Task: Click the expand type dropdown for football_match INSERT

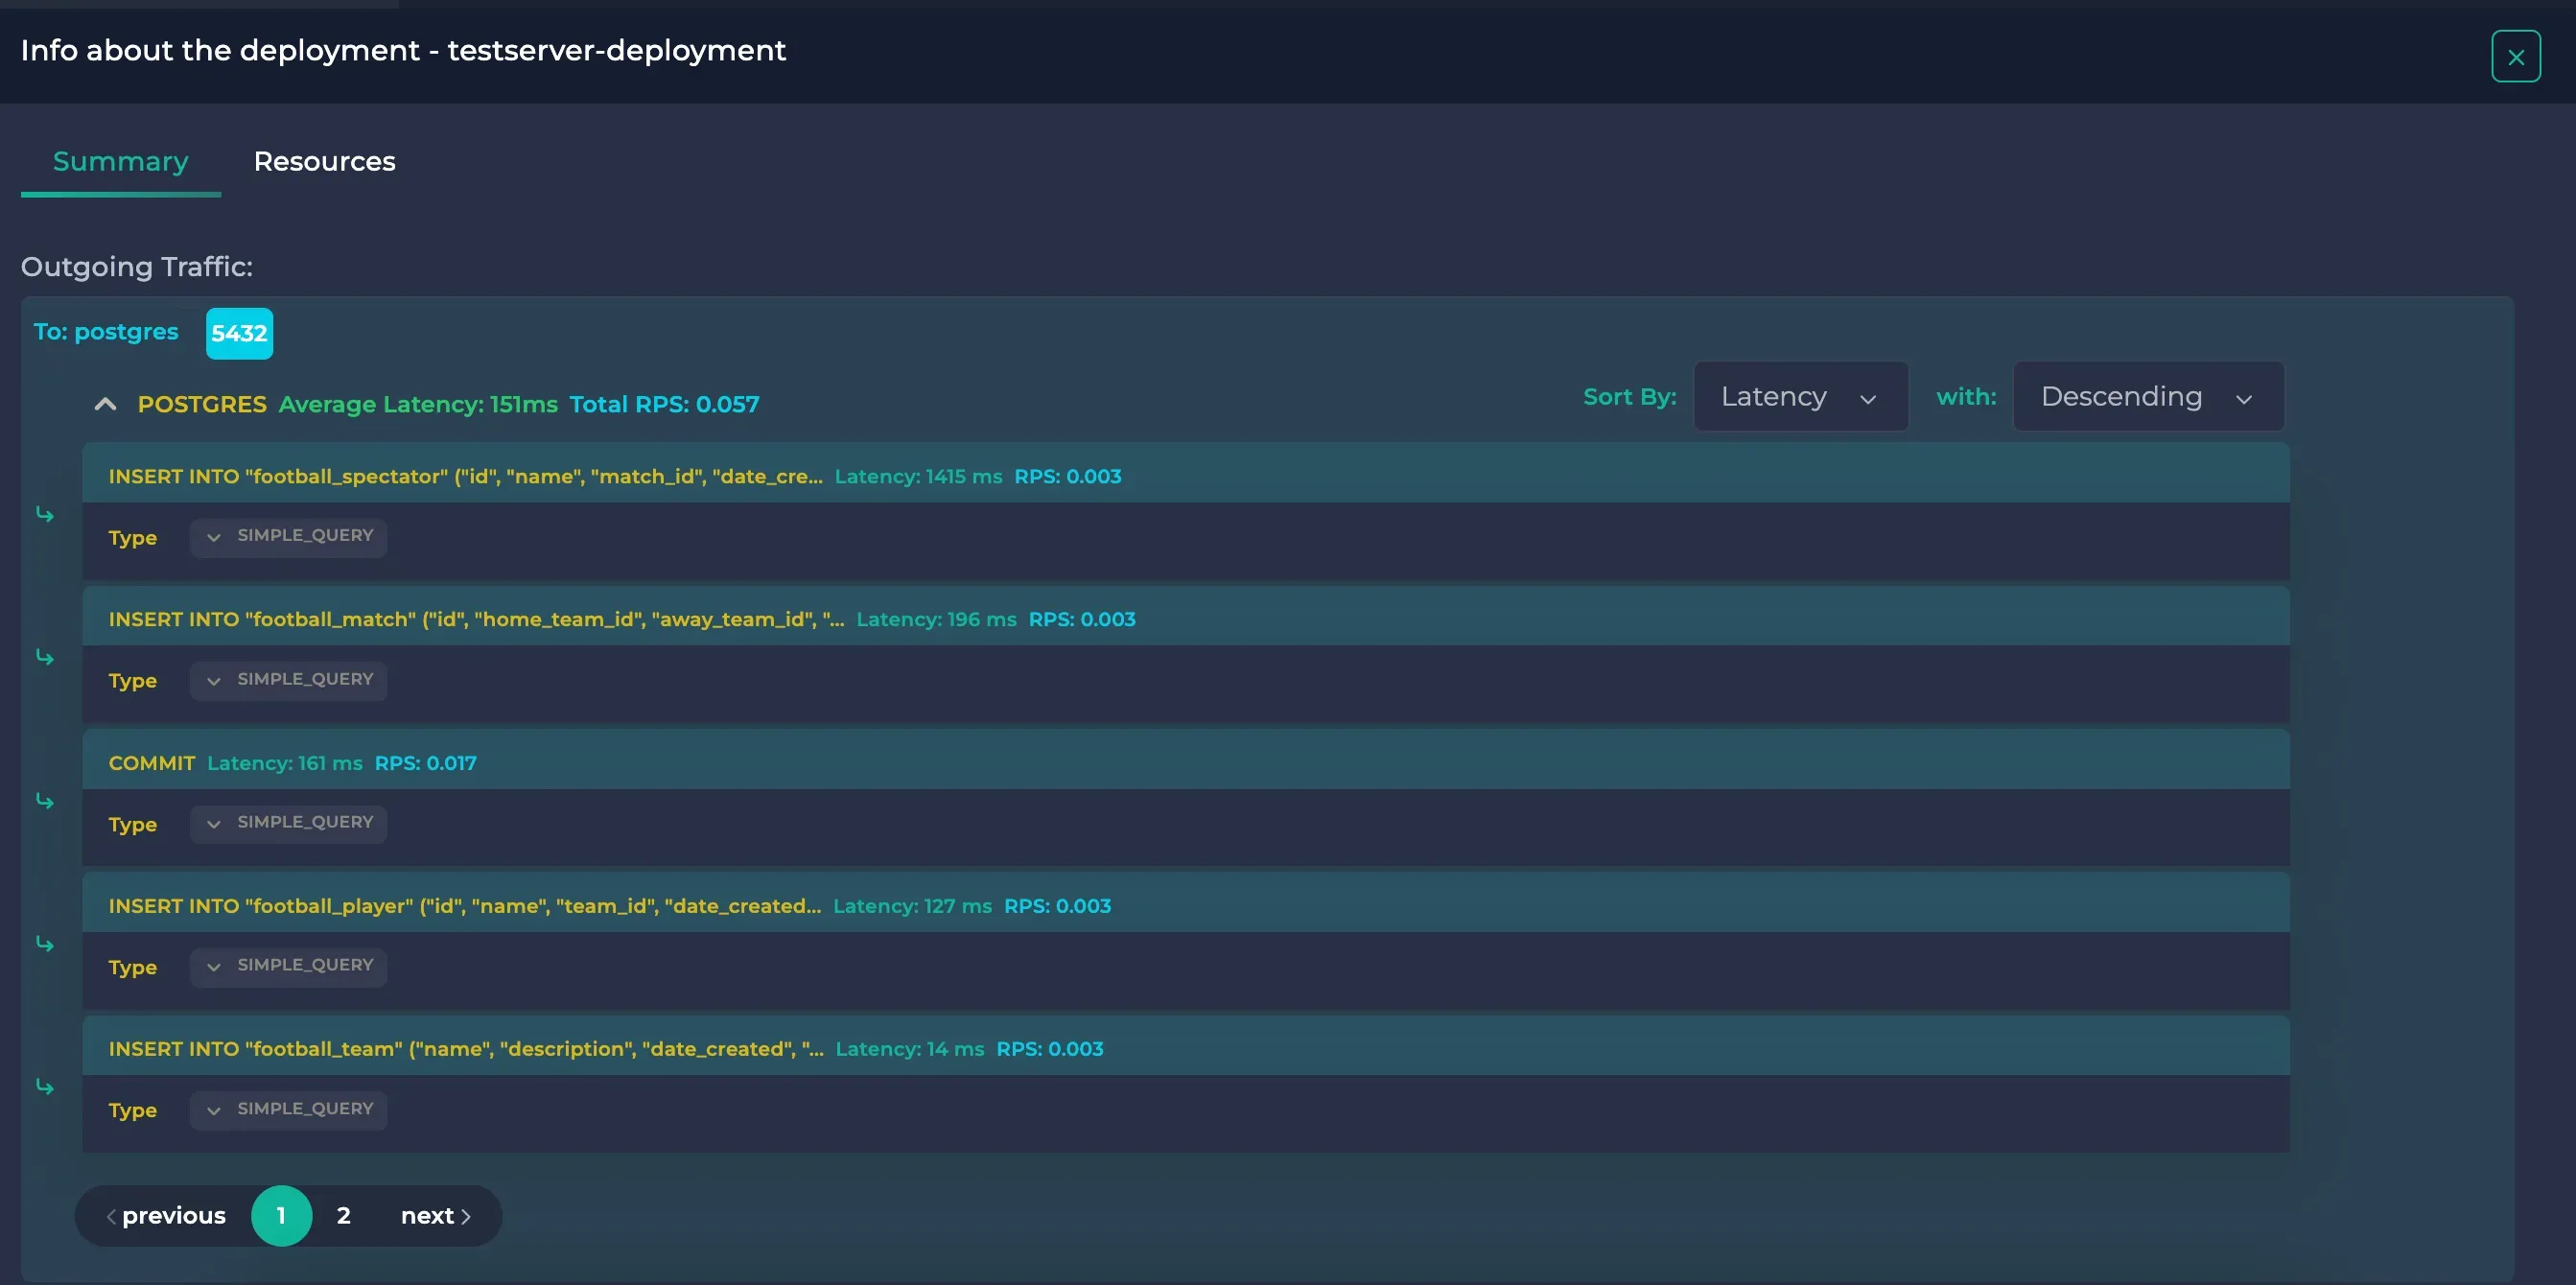Action: (212, 680)
